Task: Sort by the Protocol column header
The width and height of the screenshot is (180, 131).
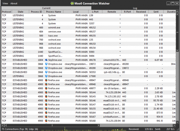Action: point(7,12)
